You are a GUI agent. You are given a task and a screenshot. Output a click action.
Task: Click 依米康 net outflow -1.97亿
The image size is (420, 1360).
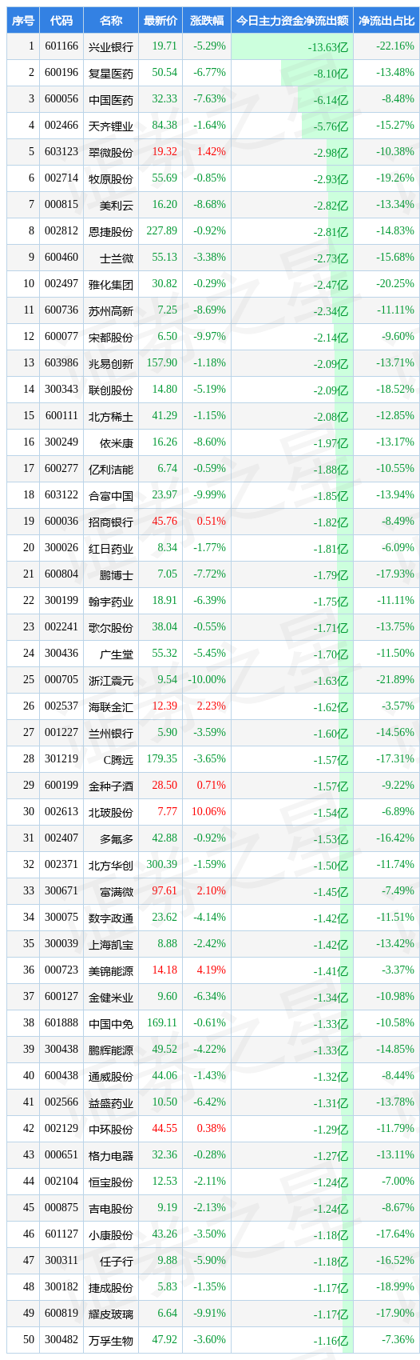click(331, 443)
